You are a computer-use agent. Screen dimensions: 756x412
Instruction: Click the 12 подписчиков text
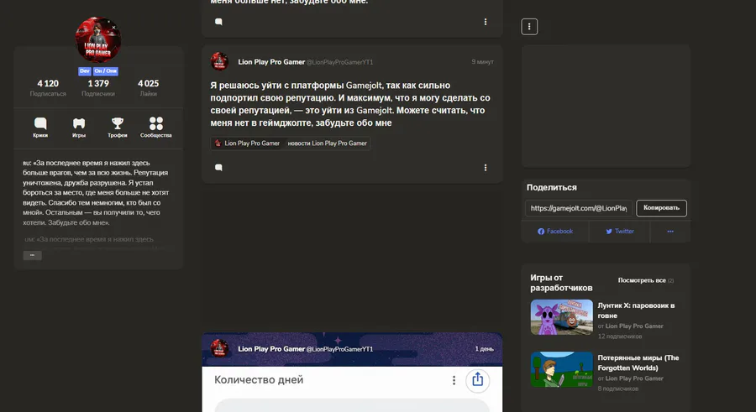pyautogui.click(x=620, y=336)
